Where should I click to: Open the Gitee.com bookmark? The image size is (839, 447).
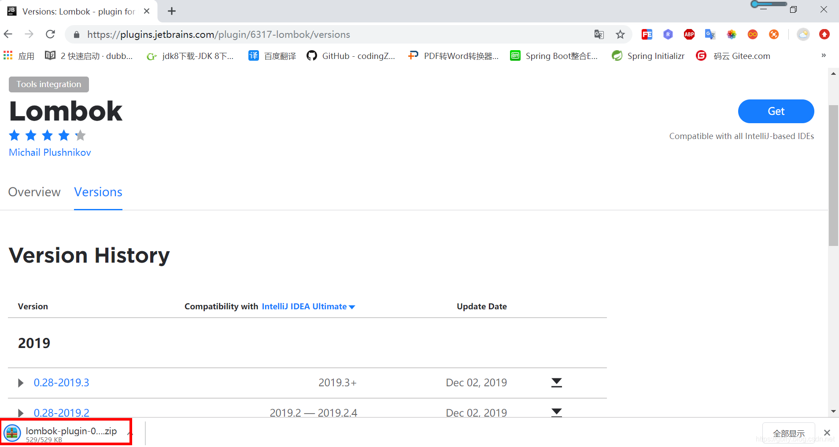733,56
